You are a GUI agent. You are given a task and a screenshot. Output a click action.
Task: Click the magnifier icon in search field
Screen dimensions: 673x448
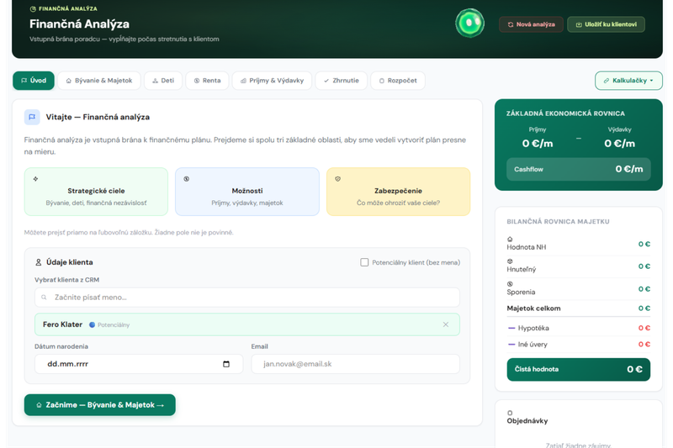pyautogui.click(x=44, y=297)
